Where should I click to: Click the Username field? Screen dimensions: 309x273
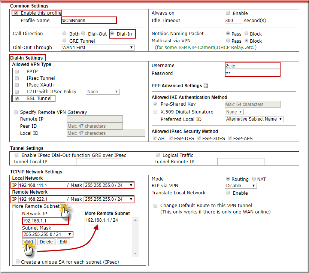252,66
